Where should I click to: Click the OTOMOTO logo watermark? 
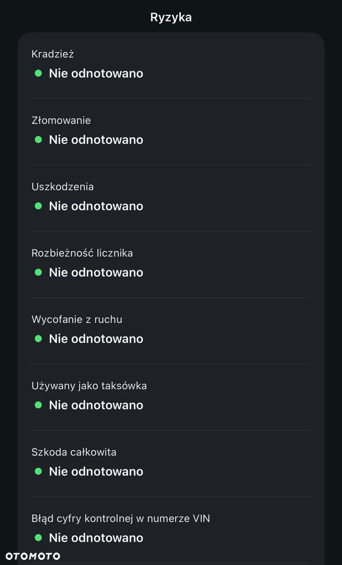click(33, 556)
